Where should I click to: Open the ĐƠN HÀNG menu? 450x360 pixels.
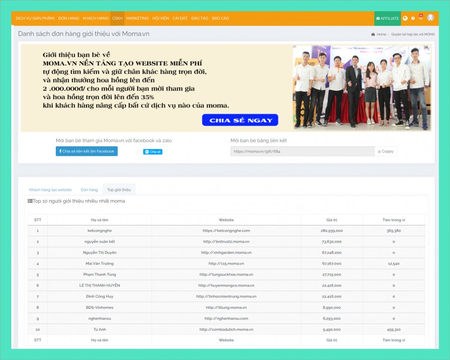pos(69,18)
